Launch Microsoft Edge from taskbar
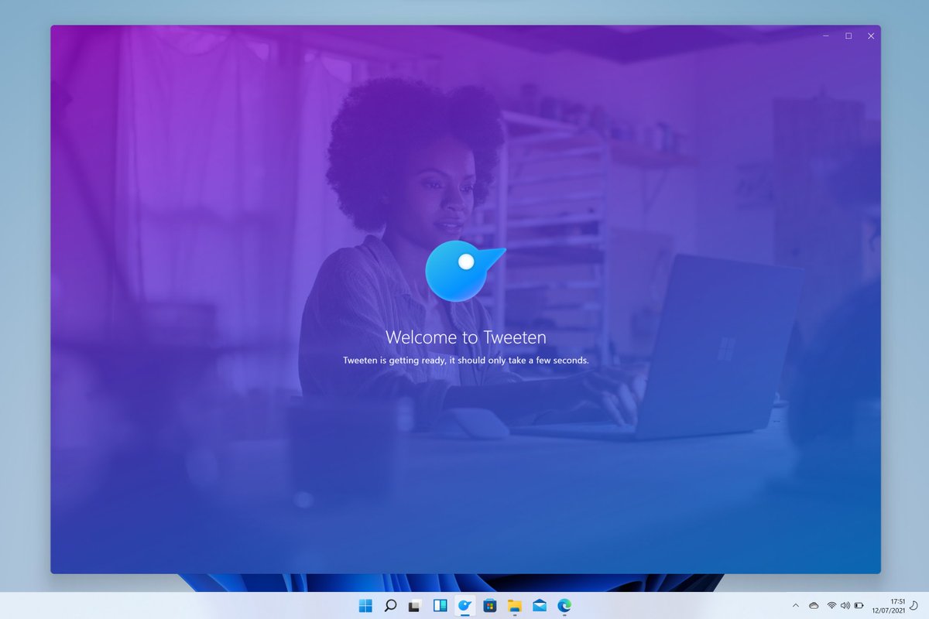Viewport: 929px width, 619px height. tap(564, 606)
